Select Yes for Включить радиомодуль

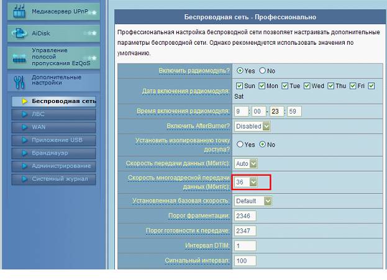[x=239, y=71]
